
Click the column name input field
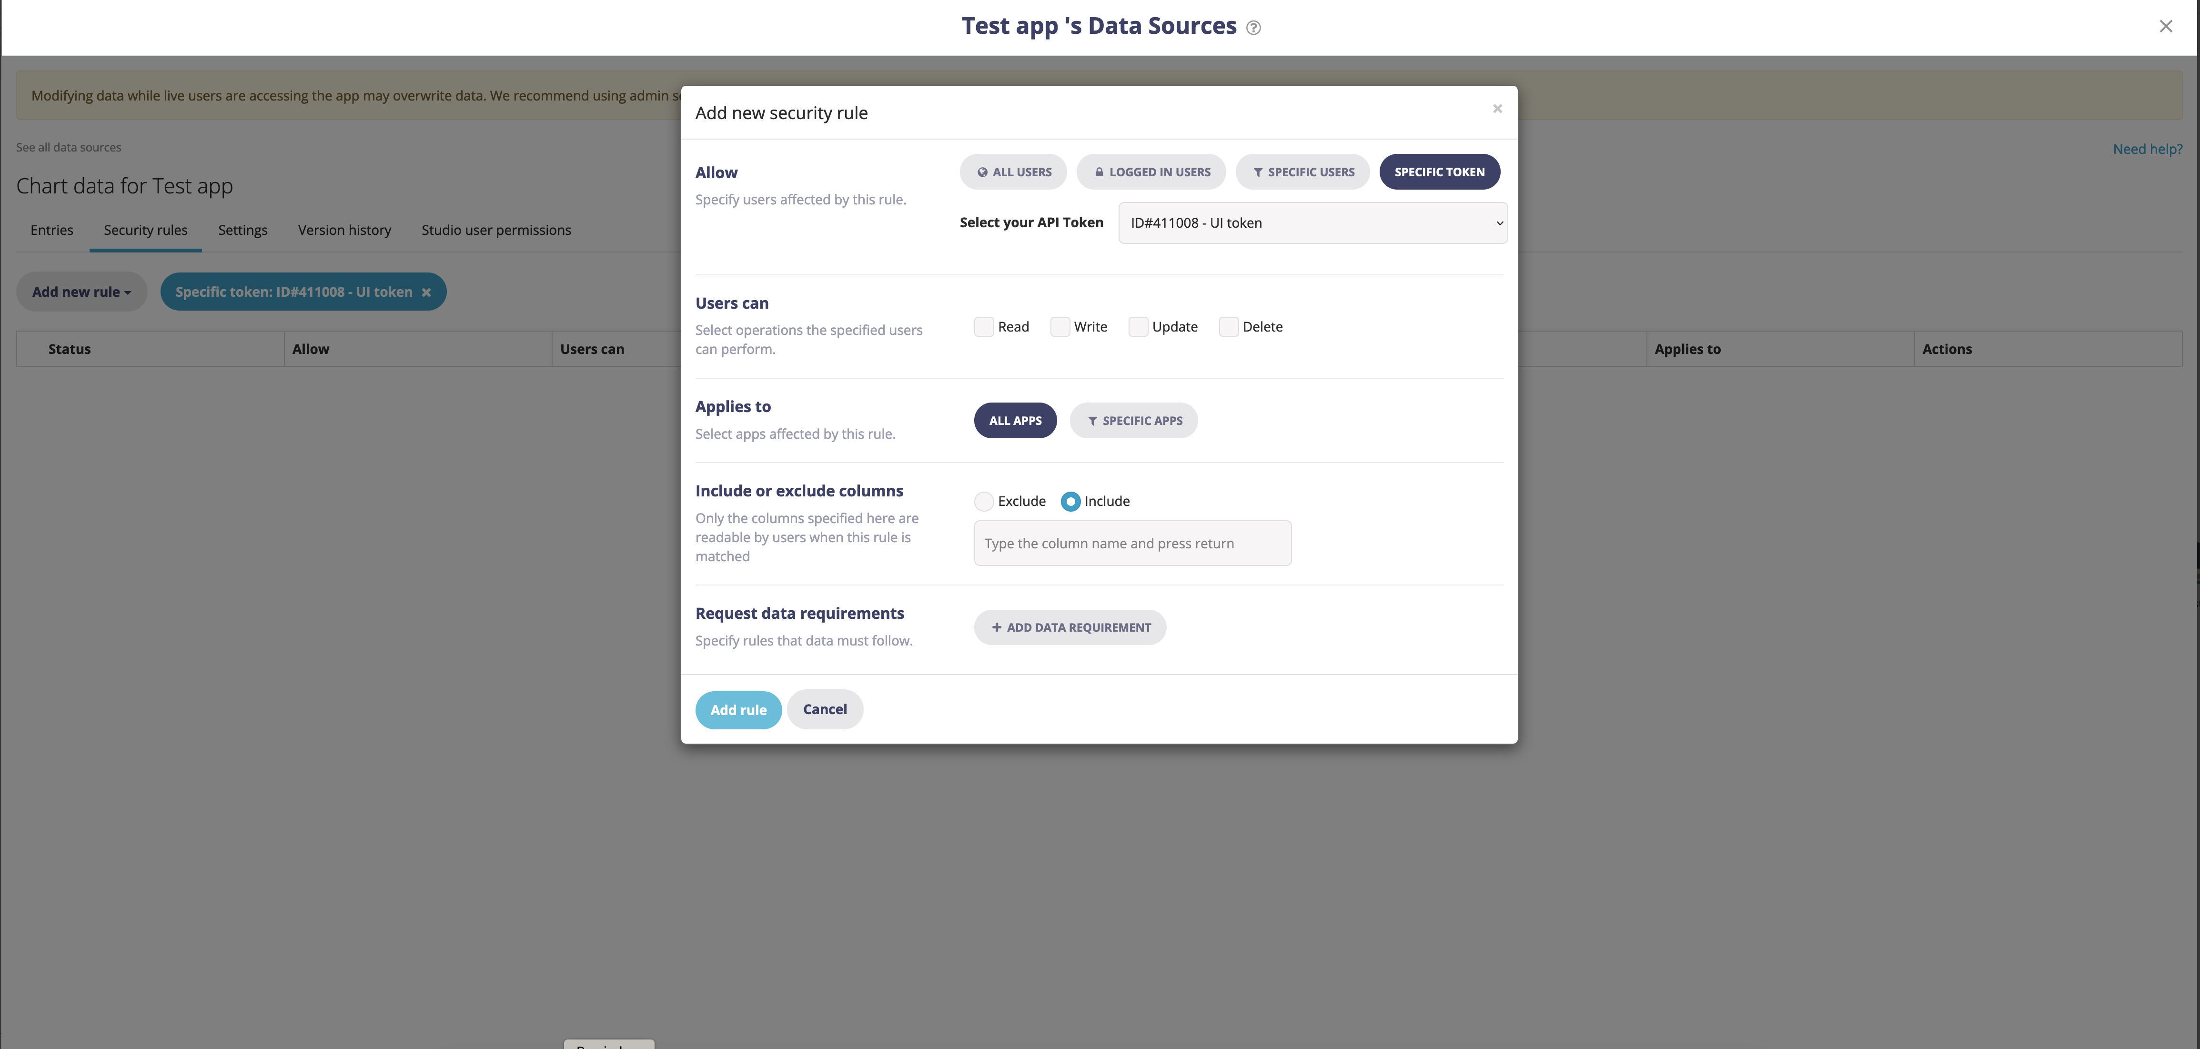(x=1131, y=543)
